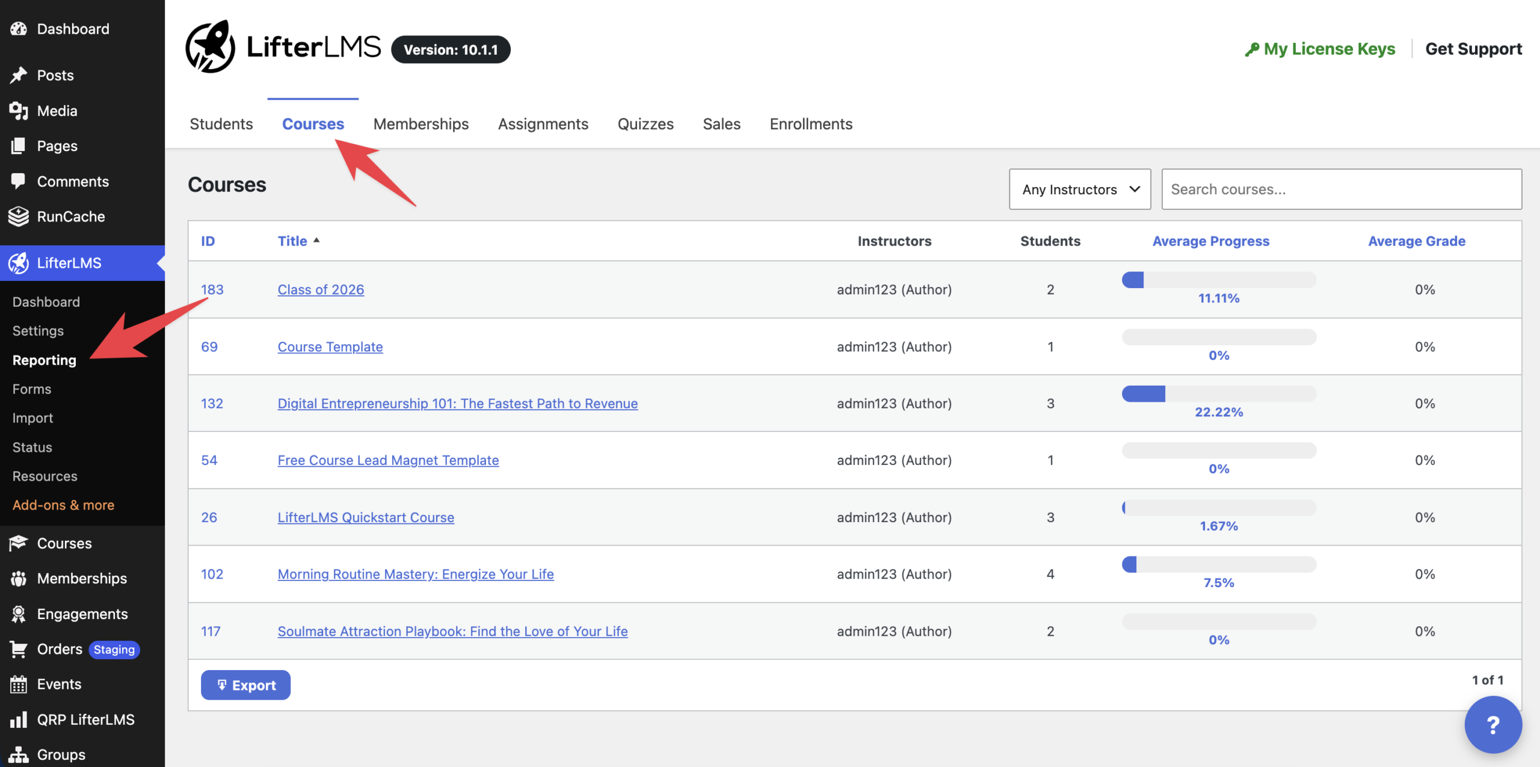
Task: Click the Memberships group icon
Action: click(x=19, y=578)
